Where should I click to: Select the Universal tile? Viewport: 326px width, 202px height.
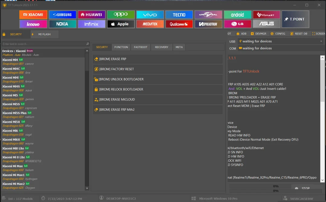(208, 15)
